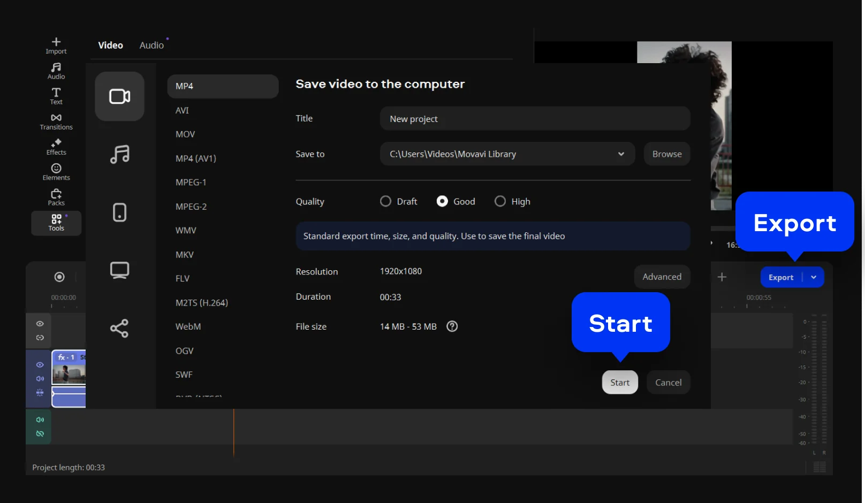Viewport: 865px width, 503px height.
Task: Expand the Save to folder dropdown
Action: click(x=621, y=154)
